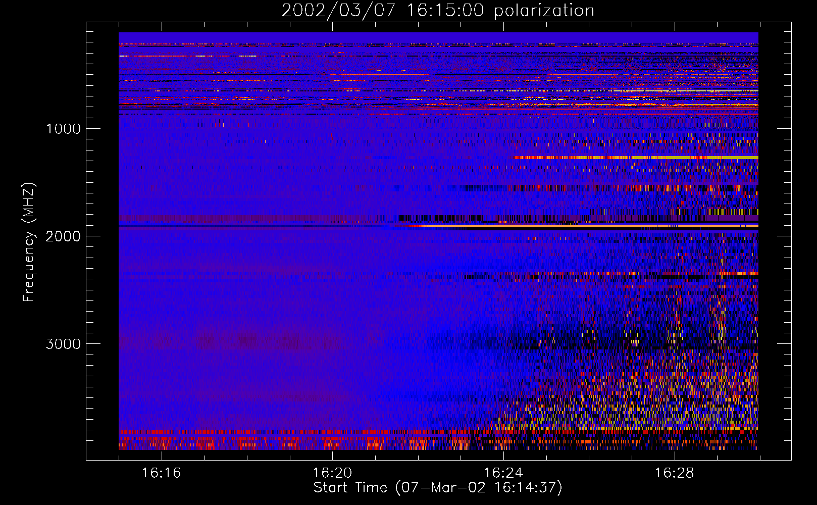The width and height of the screenshot is (817, 505).
Task: Click the 'Frequency (MHZ)' y-axis label
Action: 29,242
